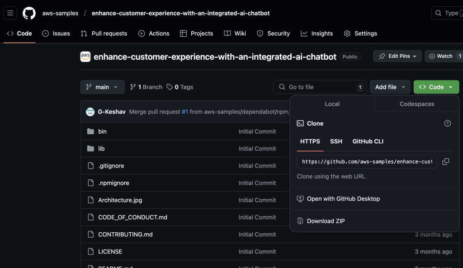Click the lib folder icon
Screen dimensions: 463x268
(x=90, y=149)
